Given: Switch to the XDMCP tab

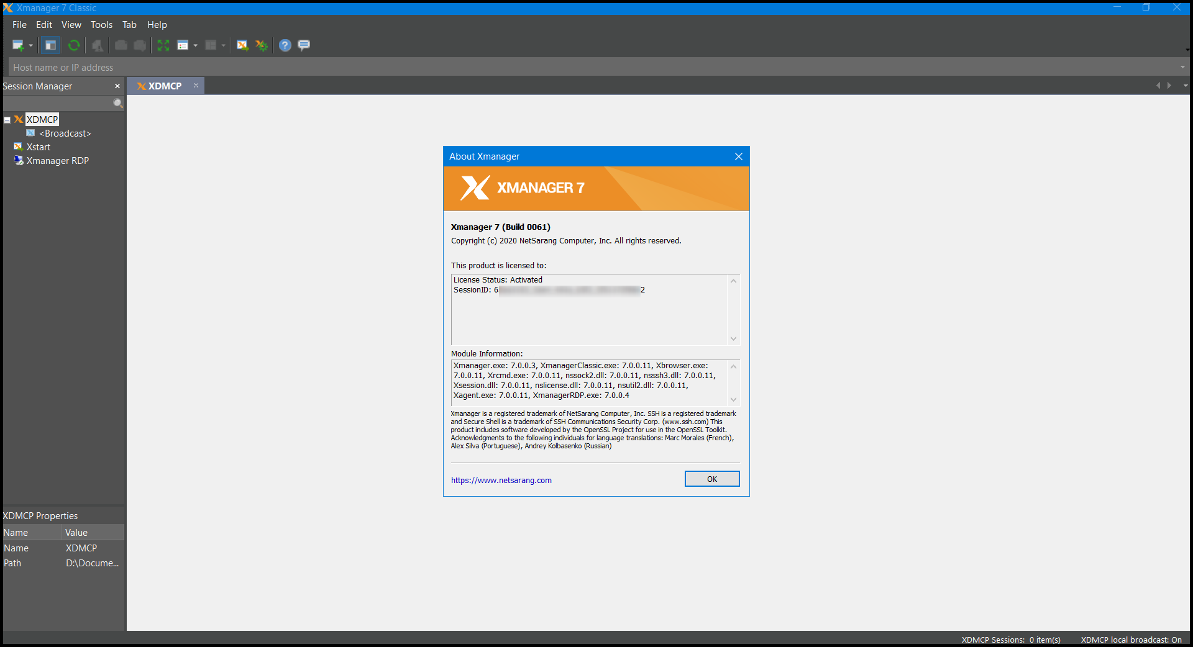Looking at the screenshot, I should click(x=165, y=86).
